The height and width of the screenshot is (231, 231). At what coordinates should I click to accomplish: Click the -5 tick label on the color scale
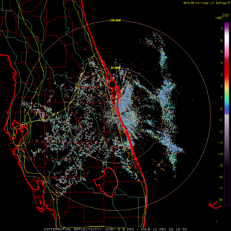pos(220,166)
